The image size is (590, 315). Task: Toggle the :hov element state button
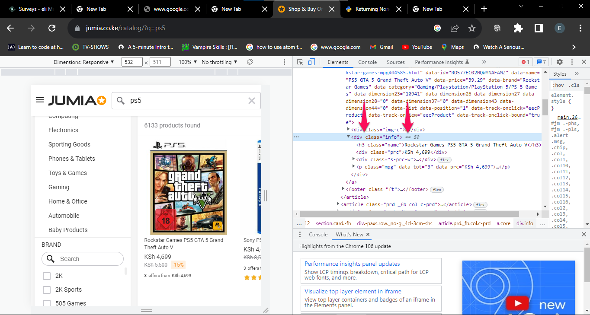558,85
